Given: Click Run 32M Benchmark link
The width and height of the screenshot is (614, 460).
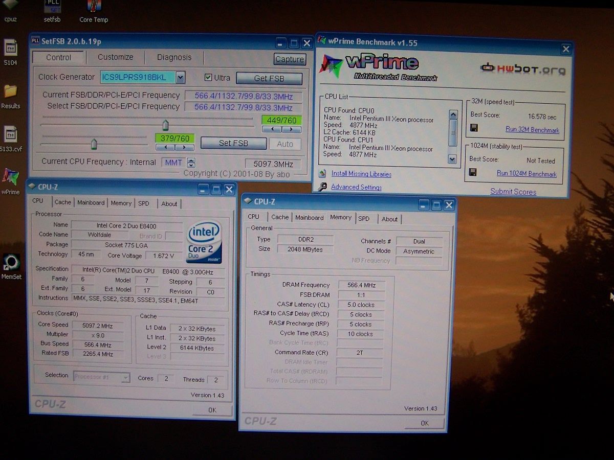Looking at the screenshot, I should tap(532, 130).
